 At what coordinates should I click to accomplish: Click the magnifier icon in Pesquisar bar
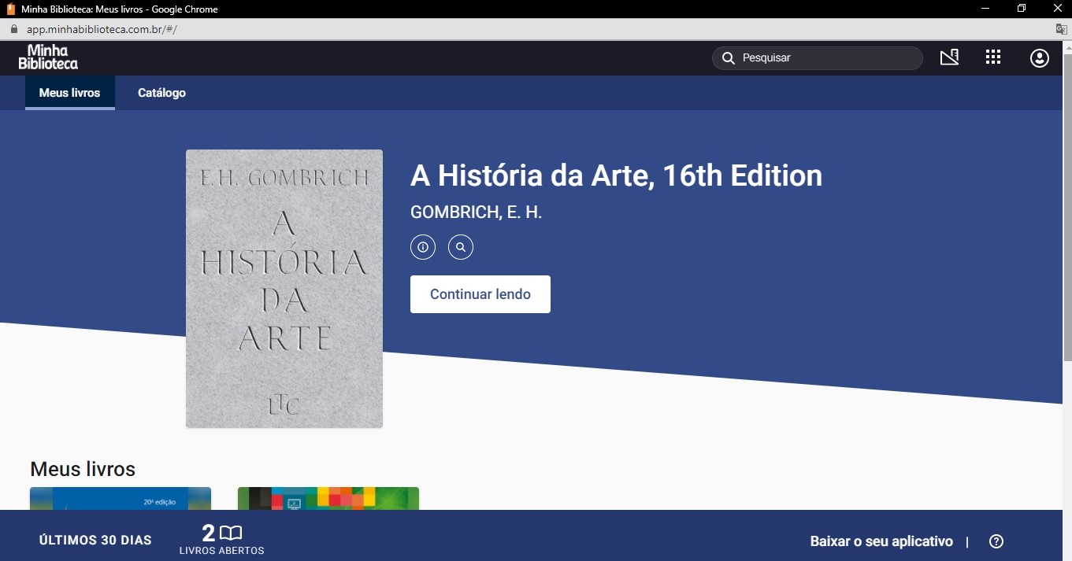(728, 58)
